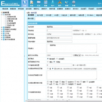
Task: Check the 下载 module checkbox
Action: [x=48, y=82]
